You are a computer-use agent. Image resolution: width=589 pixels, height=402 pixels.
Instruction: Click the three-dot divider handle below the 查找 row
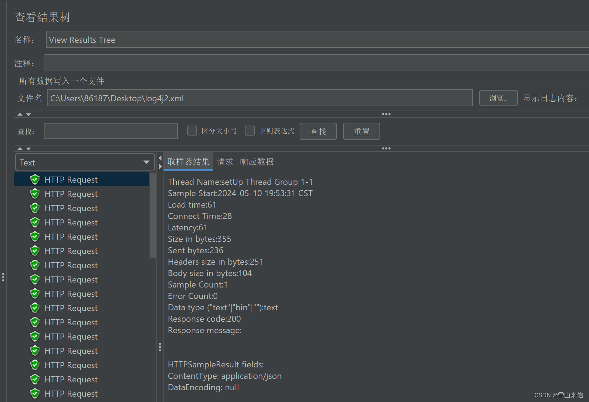(386, 148)
